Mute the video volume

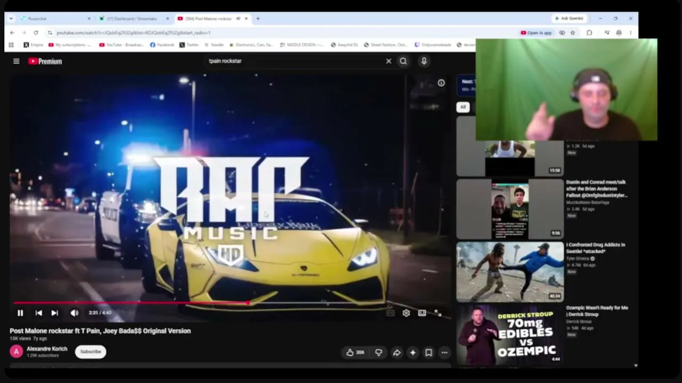click(74, 313)
